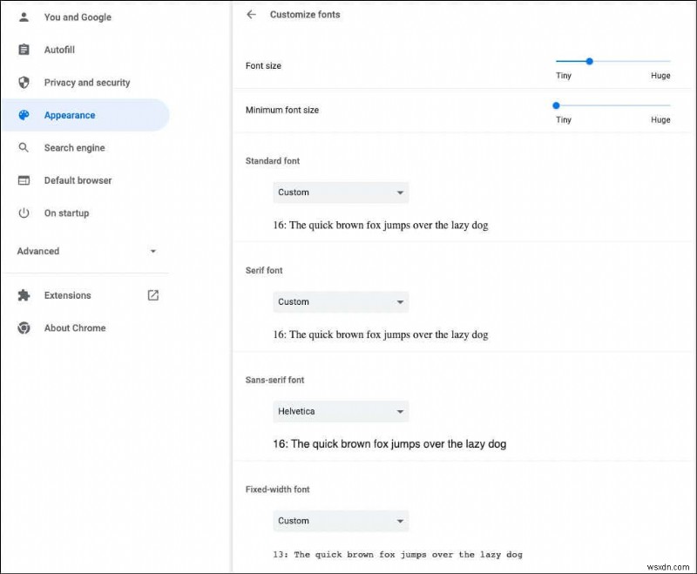Open the Standard font dropdown
The width and height of the screenshot is (697, 574).
pyautogui.click(x=340, y=192)
